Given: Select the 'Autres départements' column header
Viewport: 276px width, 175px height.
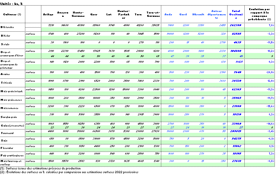Looking at the screenshot, I should [x=216, y=14].
